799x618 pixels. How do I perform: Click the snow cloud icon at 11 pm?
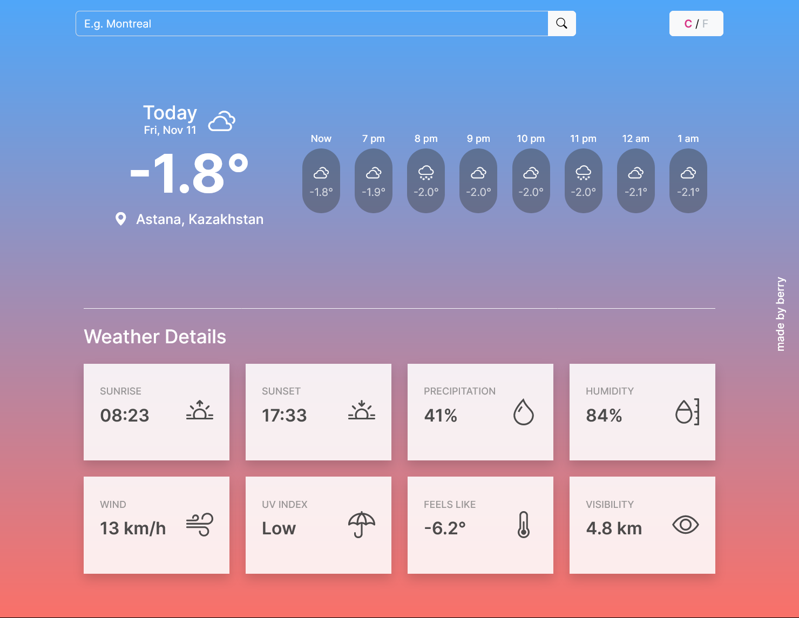click(584, 173)
